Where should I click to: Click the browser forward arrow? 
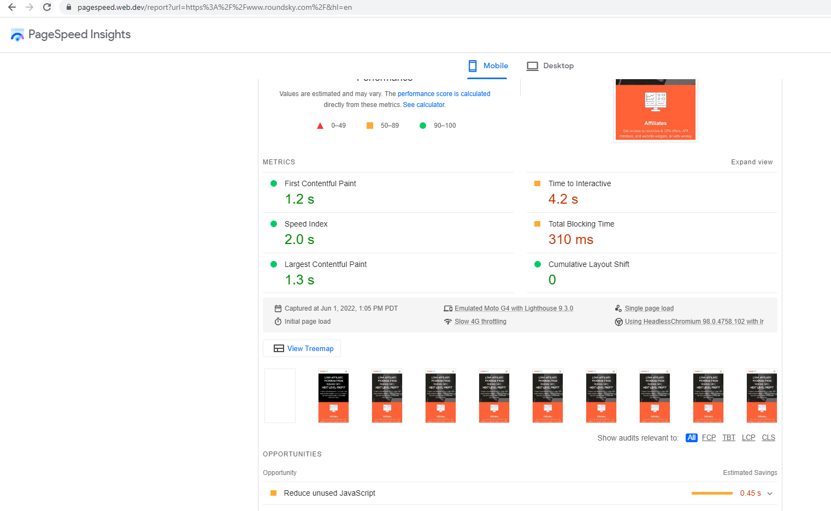30,7
